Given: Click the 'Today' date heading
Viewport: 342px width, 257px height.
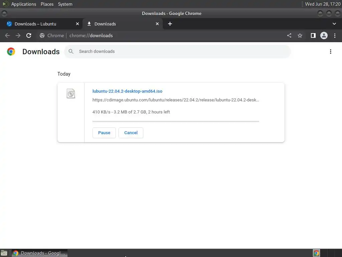Looking at the screenshot, I should [64, 74].
